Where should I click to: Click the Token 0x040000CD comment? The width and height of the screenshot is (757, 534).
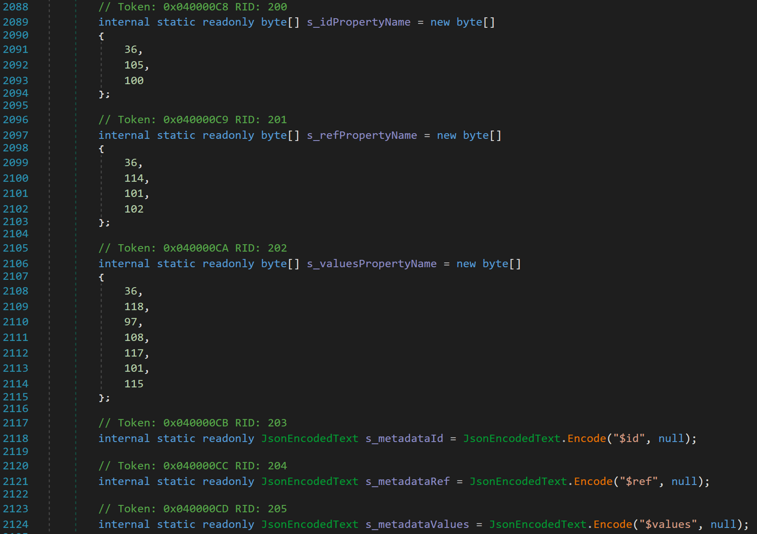192,509
